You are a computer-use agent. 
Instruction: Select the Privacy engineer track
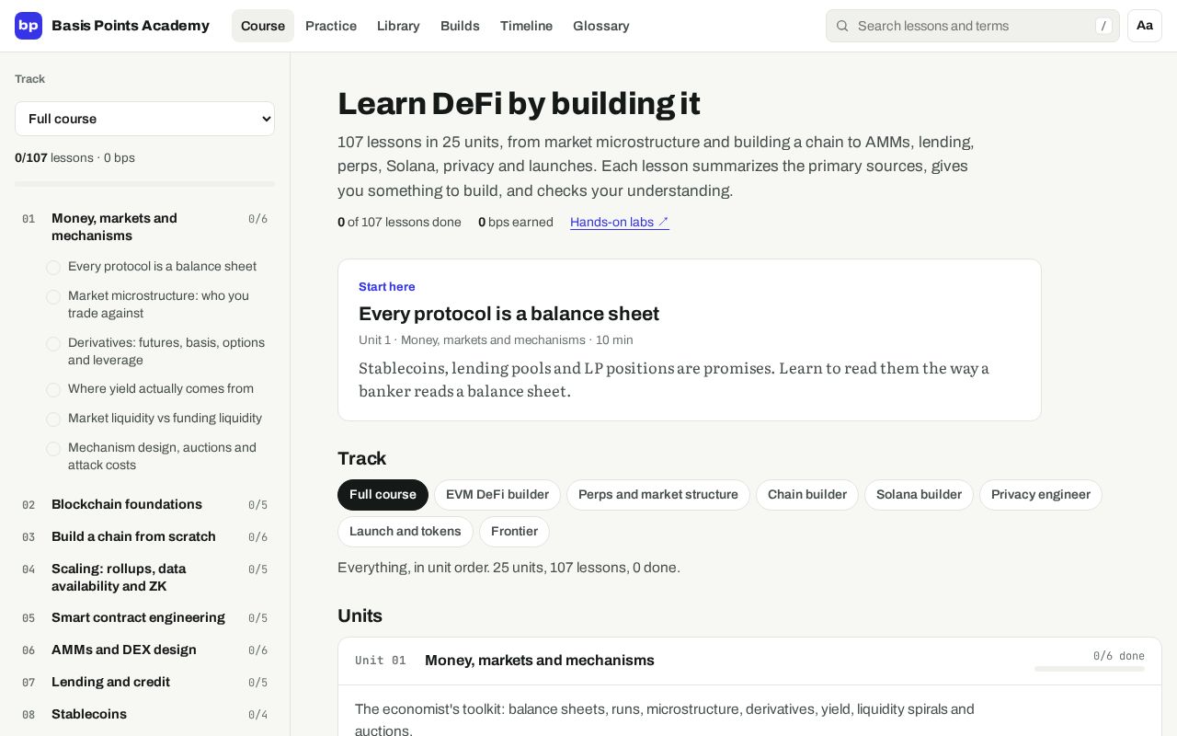tap(1041, 495)
